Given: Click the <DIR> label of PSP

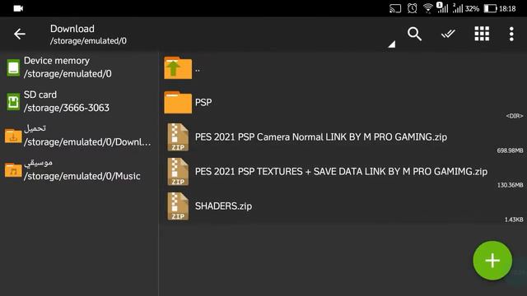Looking at the screenshot, I should [515, 116].
